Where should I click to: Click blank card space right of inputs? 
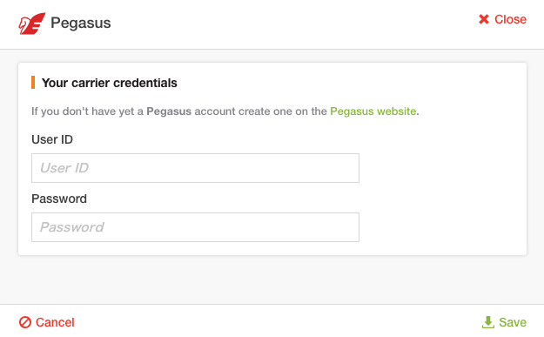442,194
